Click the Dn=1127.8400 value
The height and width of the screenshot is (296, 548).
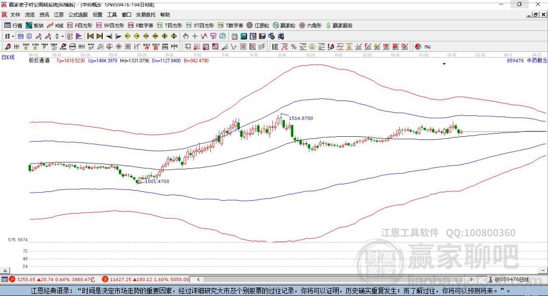(166, 61)
